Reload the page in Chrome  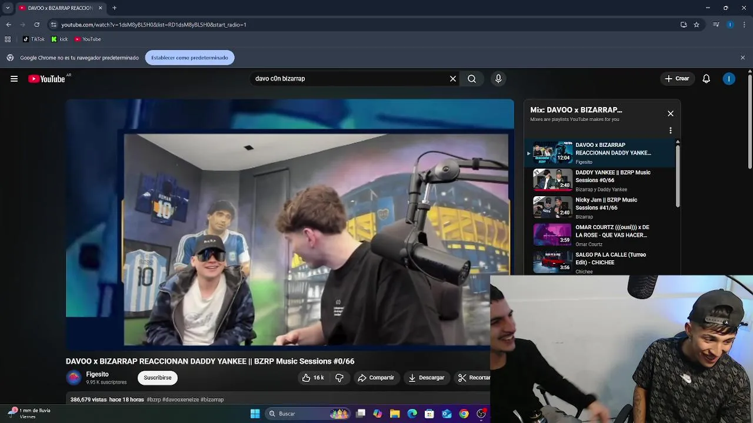coord(36,25)
